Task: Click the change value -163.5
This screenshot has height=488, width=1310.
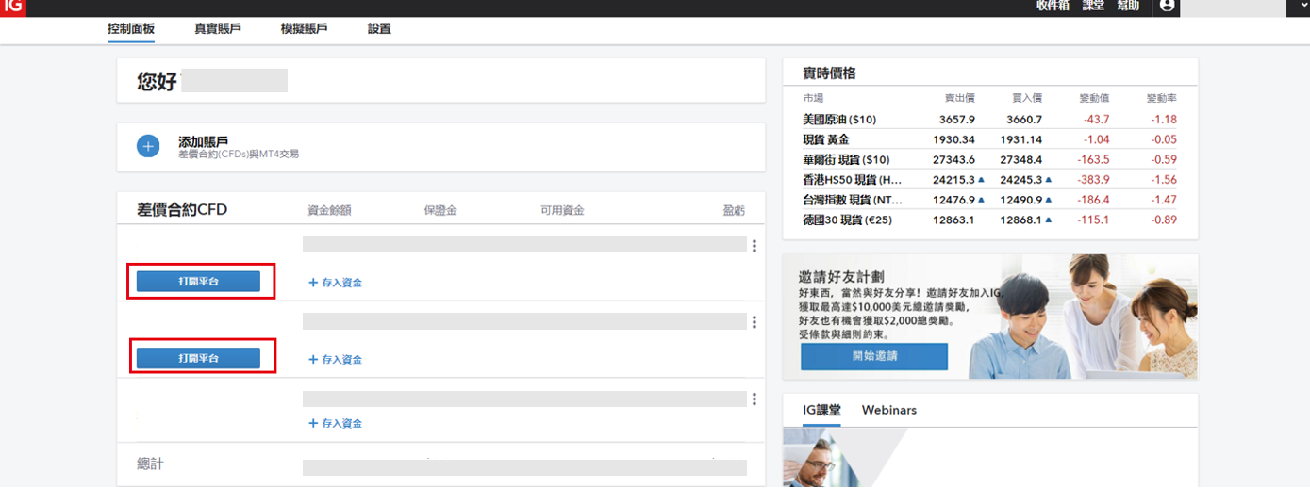Action: point(1094,159)
